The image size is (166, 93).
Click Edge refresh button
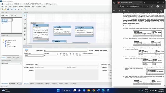click(152, 6)
